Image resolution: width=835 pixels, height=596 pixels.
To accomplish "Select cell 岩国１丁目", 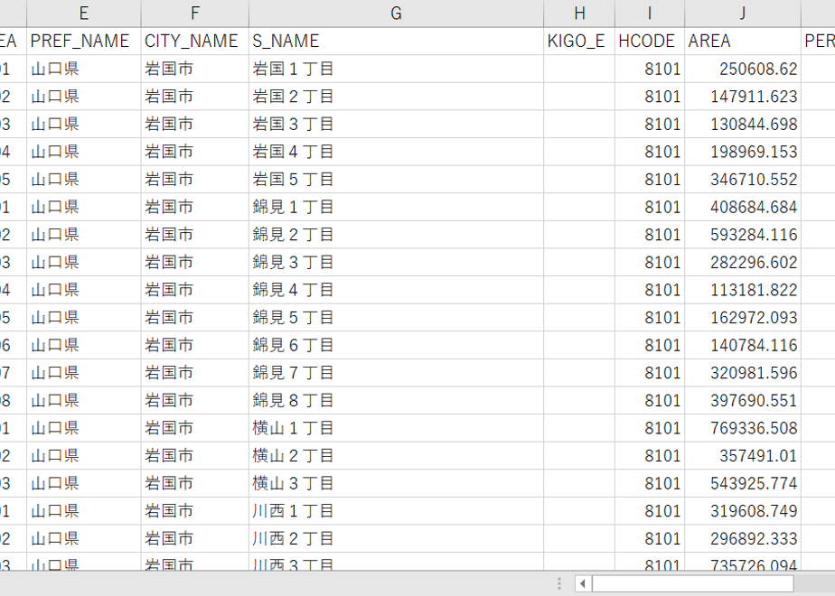I will point(396,69).
